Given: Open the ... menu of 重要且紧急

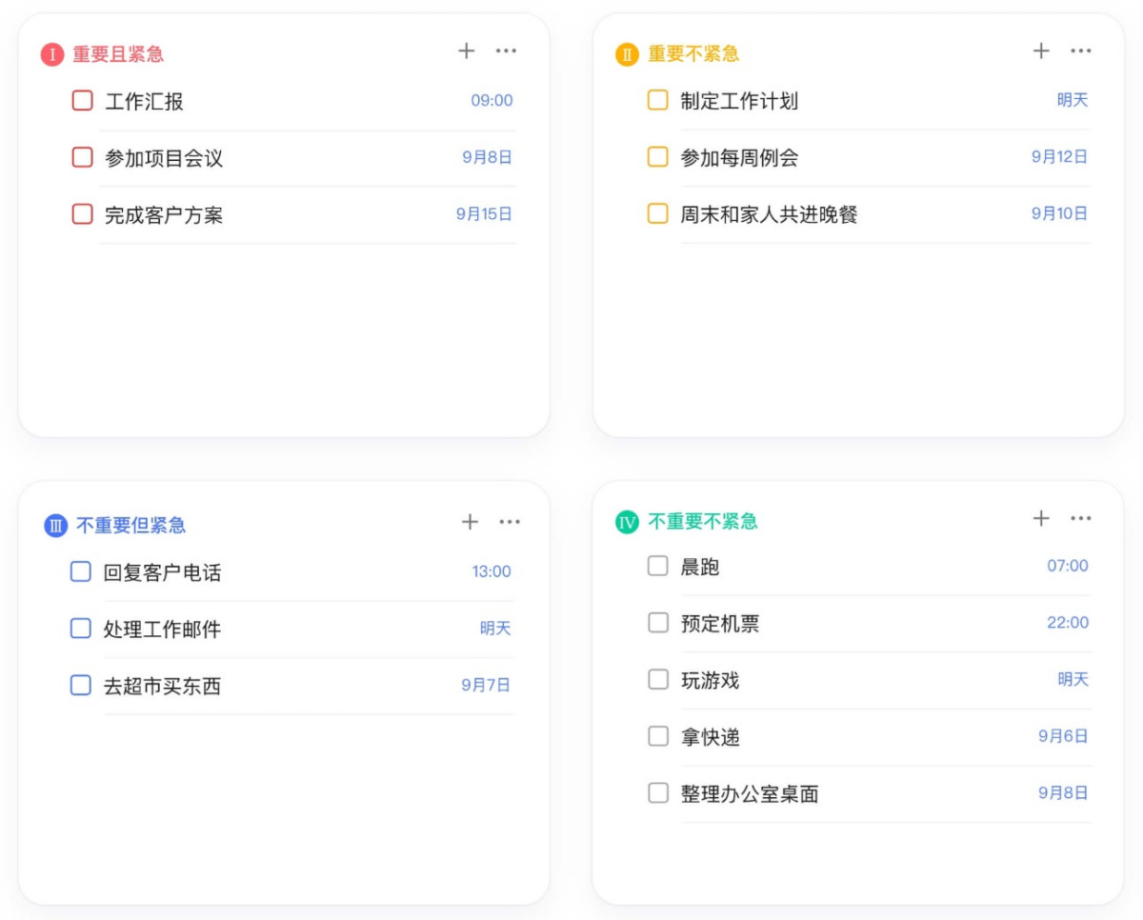Looking at the screenshot, I should [x=507, y=50].
